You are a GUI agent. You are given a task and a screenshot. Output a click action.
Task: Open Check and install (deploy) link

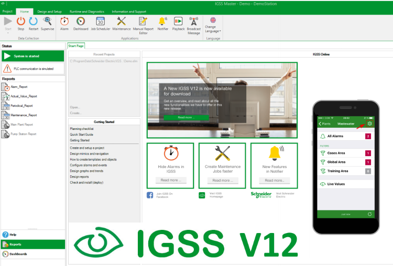click(x=86, y=183)
